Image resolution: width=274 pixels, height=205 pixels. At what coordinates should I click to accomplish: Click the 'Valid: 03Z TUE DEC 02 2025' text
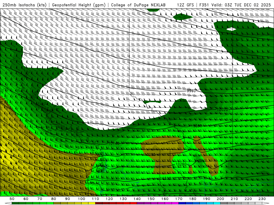pyautogui.click(x=241, y=5)
